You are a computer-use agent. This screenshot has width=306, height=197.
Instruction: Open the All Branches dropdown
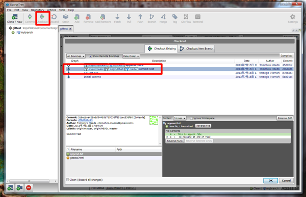[75, 56]
